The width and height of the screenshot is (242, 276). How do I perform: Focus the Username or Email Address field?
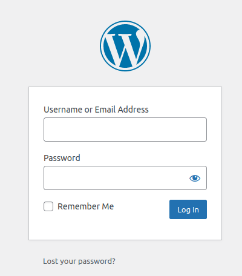pyautogui.click(x=125, y=130)
